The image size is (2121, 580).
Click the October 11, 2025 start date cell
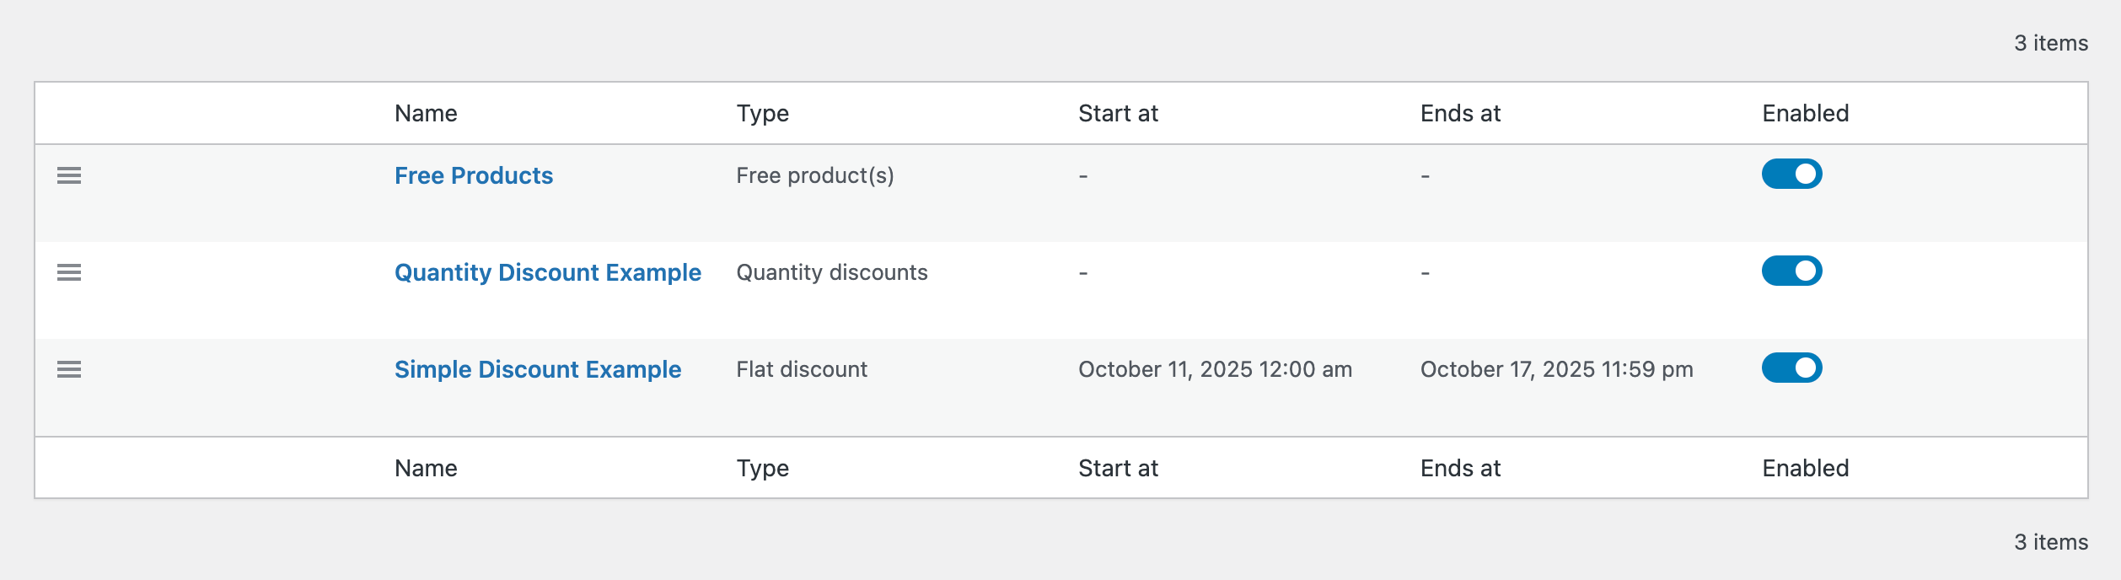coord(1215,369)
